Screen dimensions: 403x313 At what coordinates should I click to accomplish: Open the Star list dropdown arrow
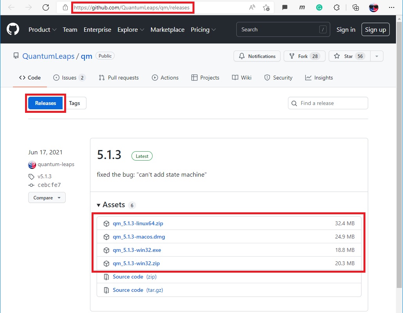pyautogui.click(x=376, y=56)
